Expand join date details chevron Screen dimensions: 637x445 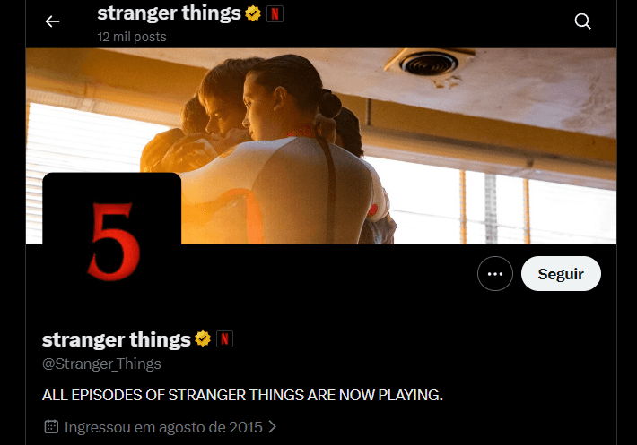[x=273, y=427]
